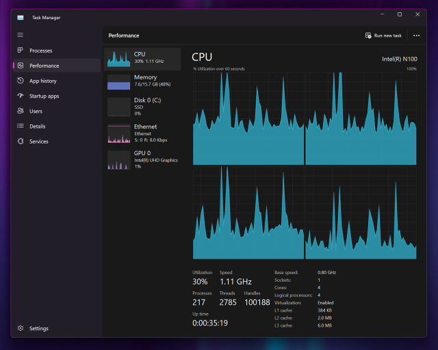This screenshot has width=438, height=350.
Task: Select the Performance tab in sidebar
Action: tap(57, 66)
